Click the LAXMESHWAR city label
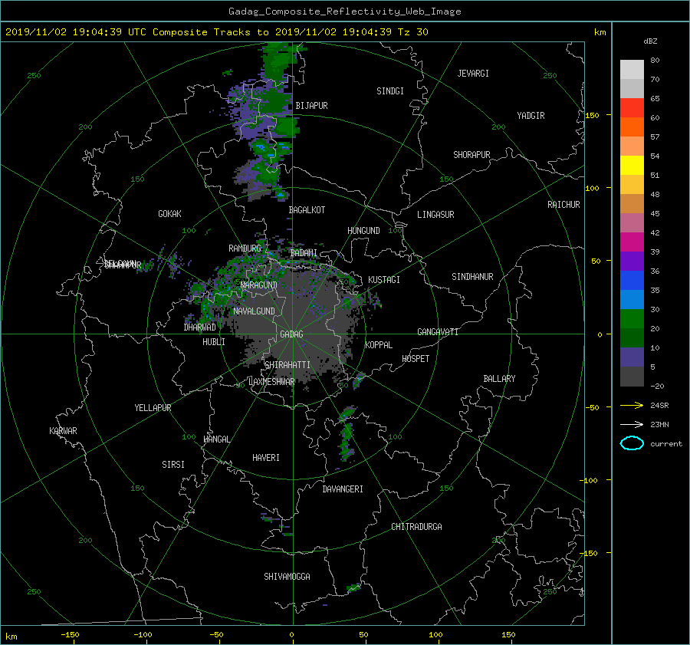Image resolution: width=690 pixels, height=645 pixels. 271,382
